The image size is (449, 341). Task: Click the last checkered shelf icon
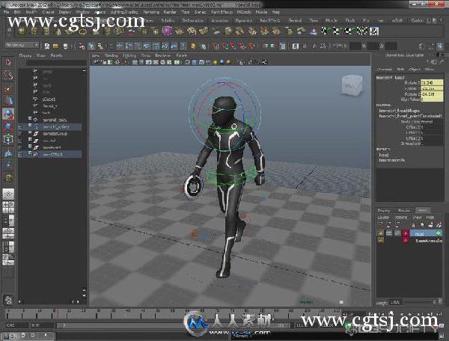click(374, 31)
